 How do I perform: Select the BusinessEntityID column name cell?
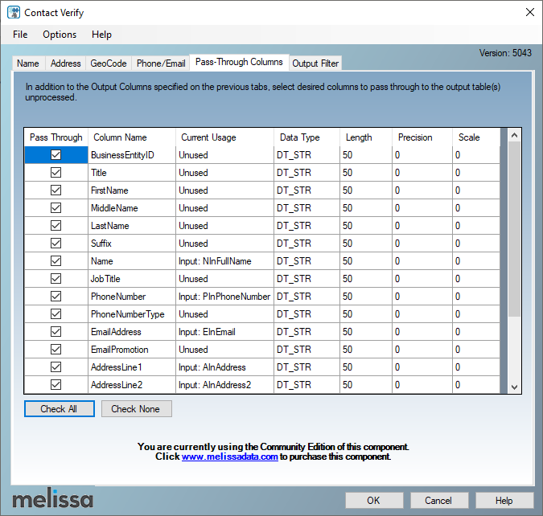[x=132, y=154]
